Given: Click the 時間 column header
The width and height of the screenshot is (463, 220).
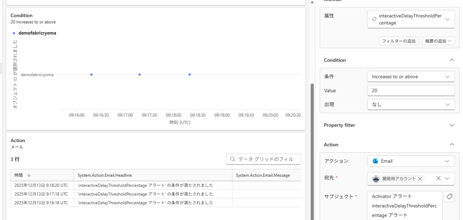Looking at the screenshot, I should [x=42, y=175].
